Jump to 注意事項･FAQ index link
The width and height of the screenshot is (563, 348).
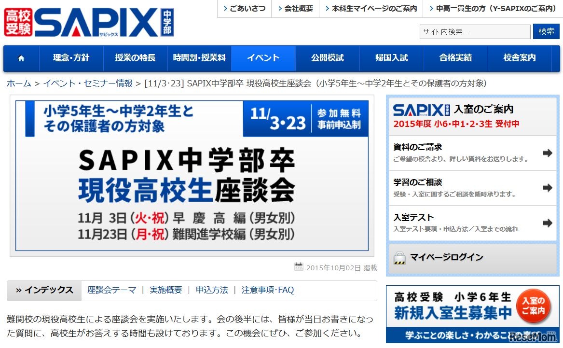pyautogui.click(x=267, y=290)
